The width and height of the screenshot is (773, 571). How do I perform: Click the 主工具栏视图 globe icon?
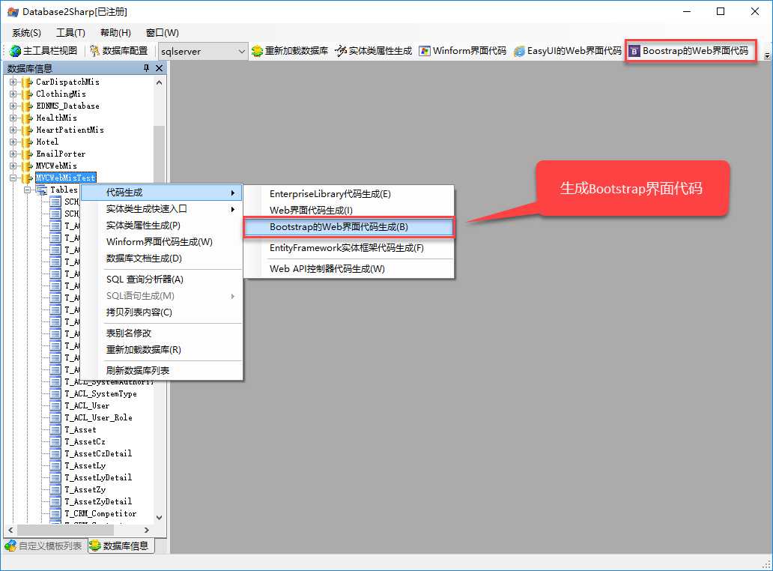[x=15, y=51]
